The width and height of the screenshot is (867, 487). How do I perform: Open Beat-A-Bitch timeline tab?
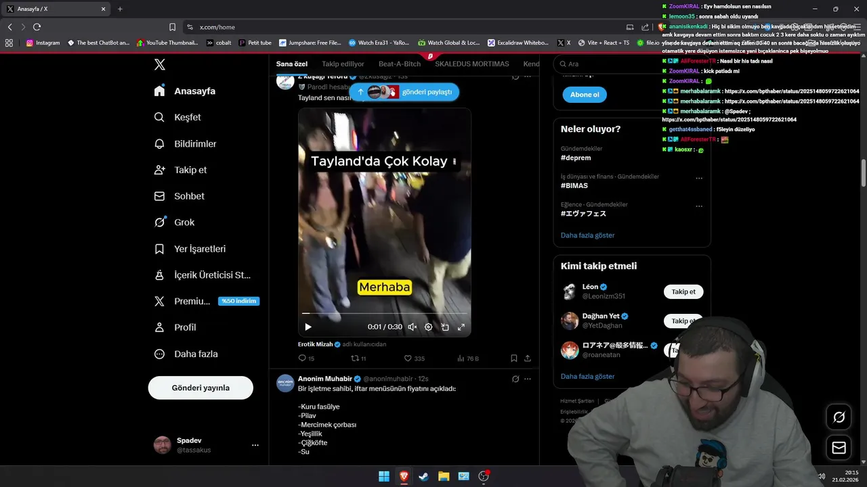(x=400, y=64)
